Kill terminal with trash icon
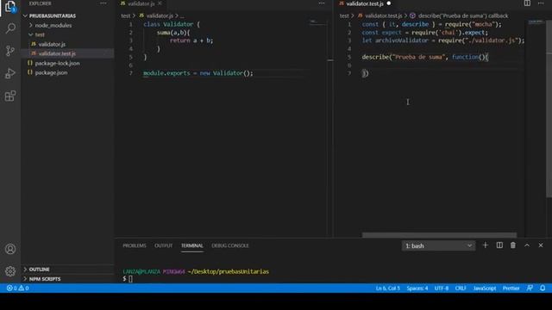Image resolution: width=552 pixels, height=310 pixels. (513, 245)
